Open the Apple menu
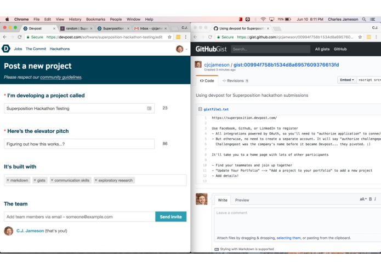Image resolution: width=381 pixels, height=270 pixels. 7,19
